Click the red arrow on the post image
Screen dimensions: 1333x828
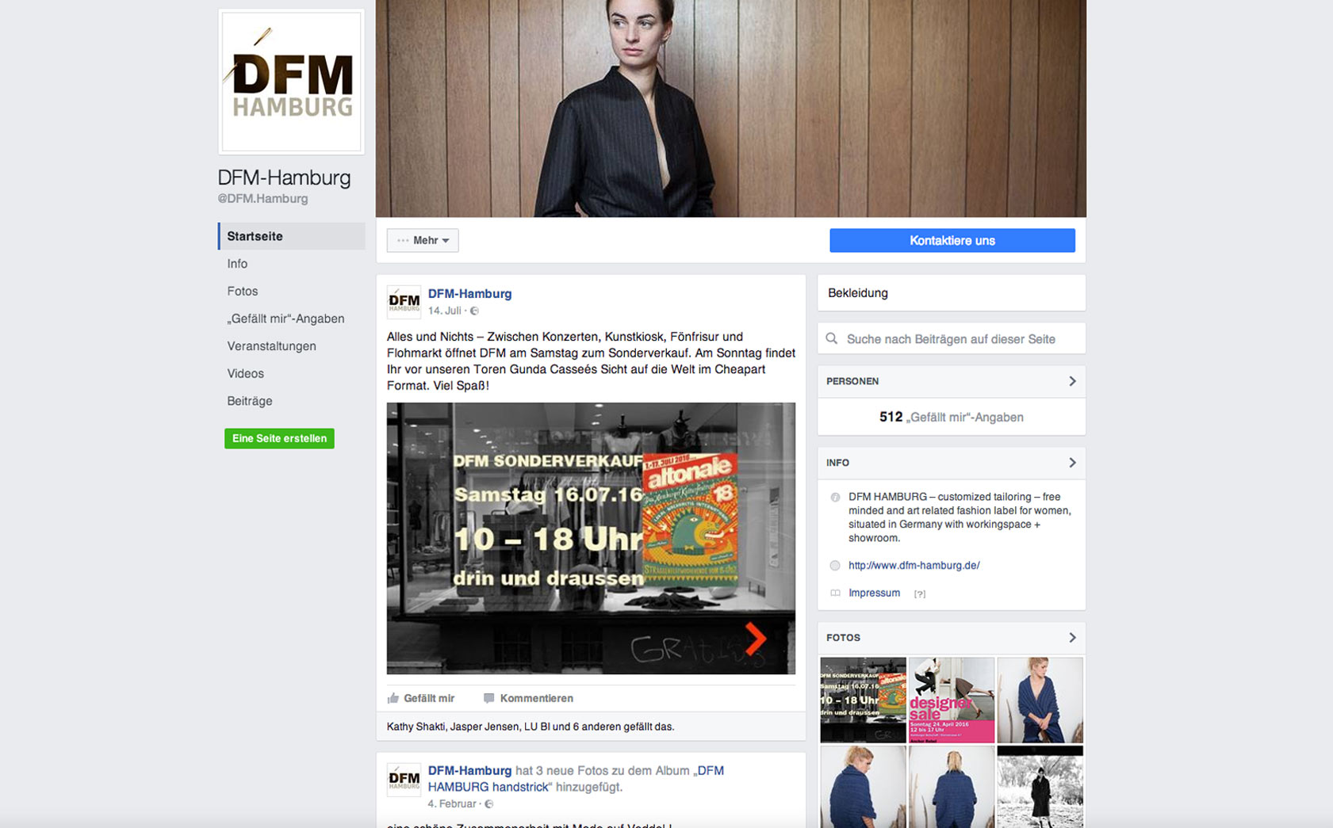(x=756, y=638)
